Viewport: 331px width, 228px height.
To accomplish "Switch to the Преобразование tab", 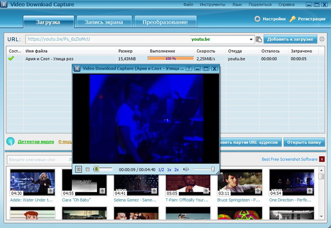I will [x=165, y=22].
